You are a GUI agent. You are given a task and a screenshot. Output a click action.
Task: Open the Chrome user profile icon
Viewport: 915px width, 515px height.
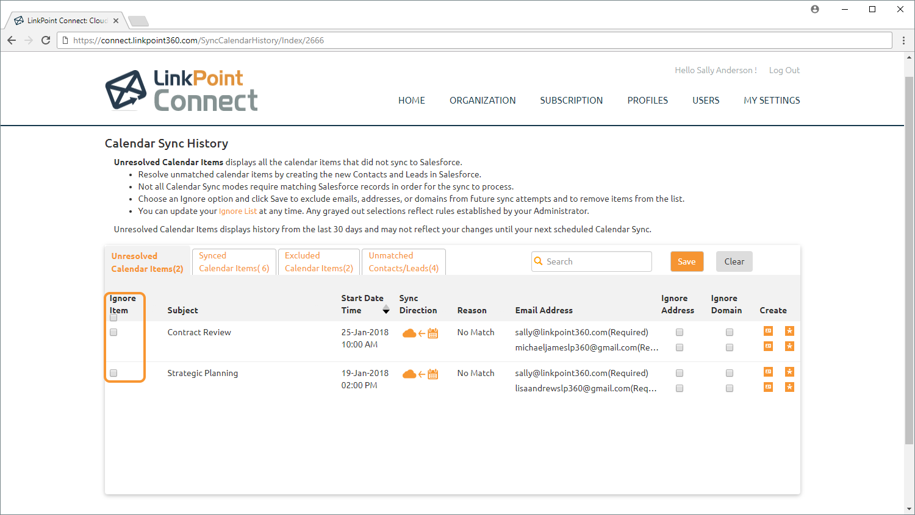pos(815,9)
